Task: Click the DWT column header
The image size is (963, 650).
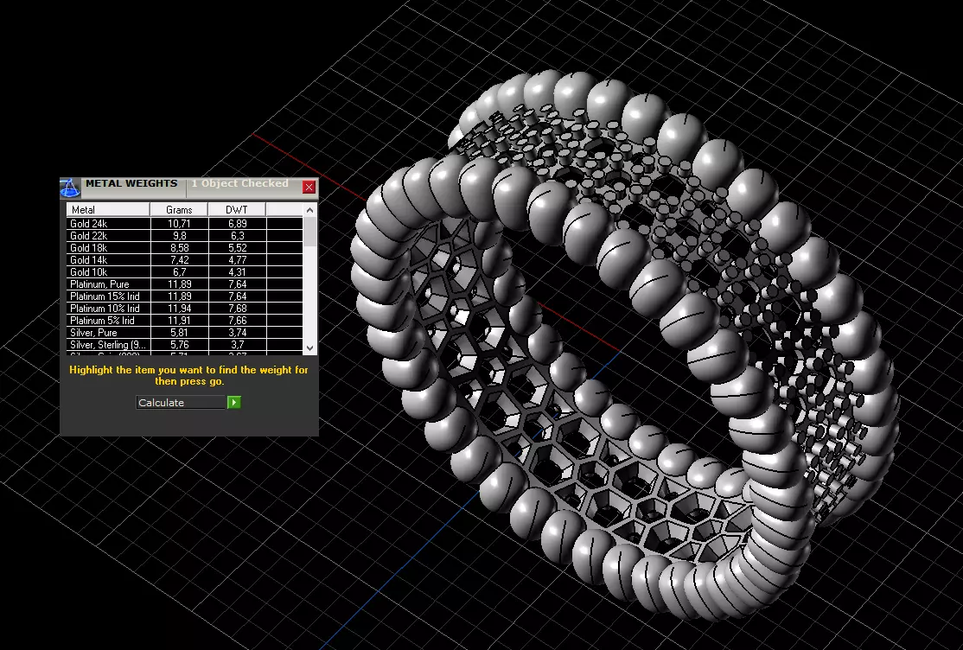Action: (237, 209)
